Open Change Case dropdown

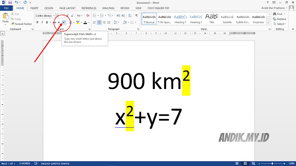tap(80, 16)
